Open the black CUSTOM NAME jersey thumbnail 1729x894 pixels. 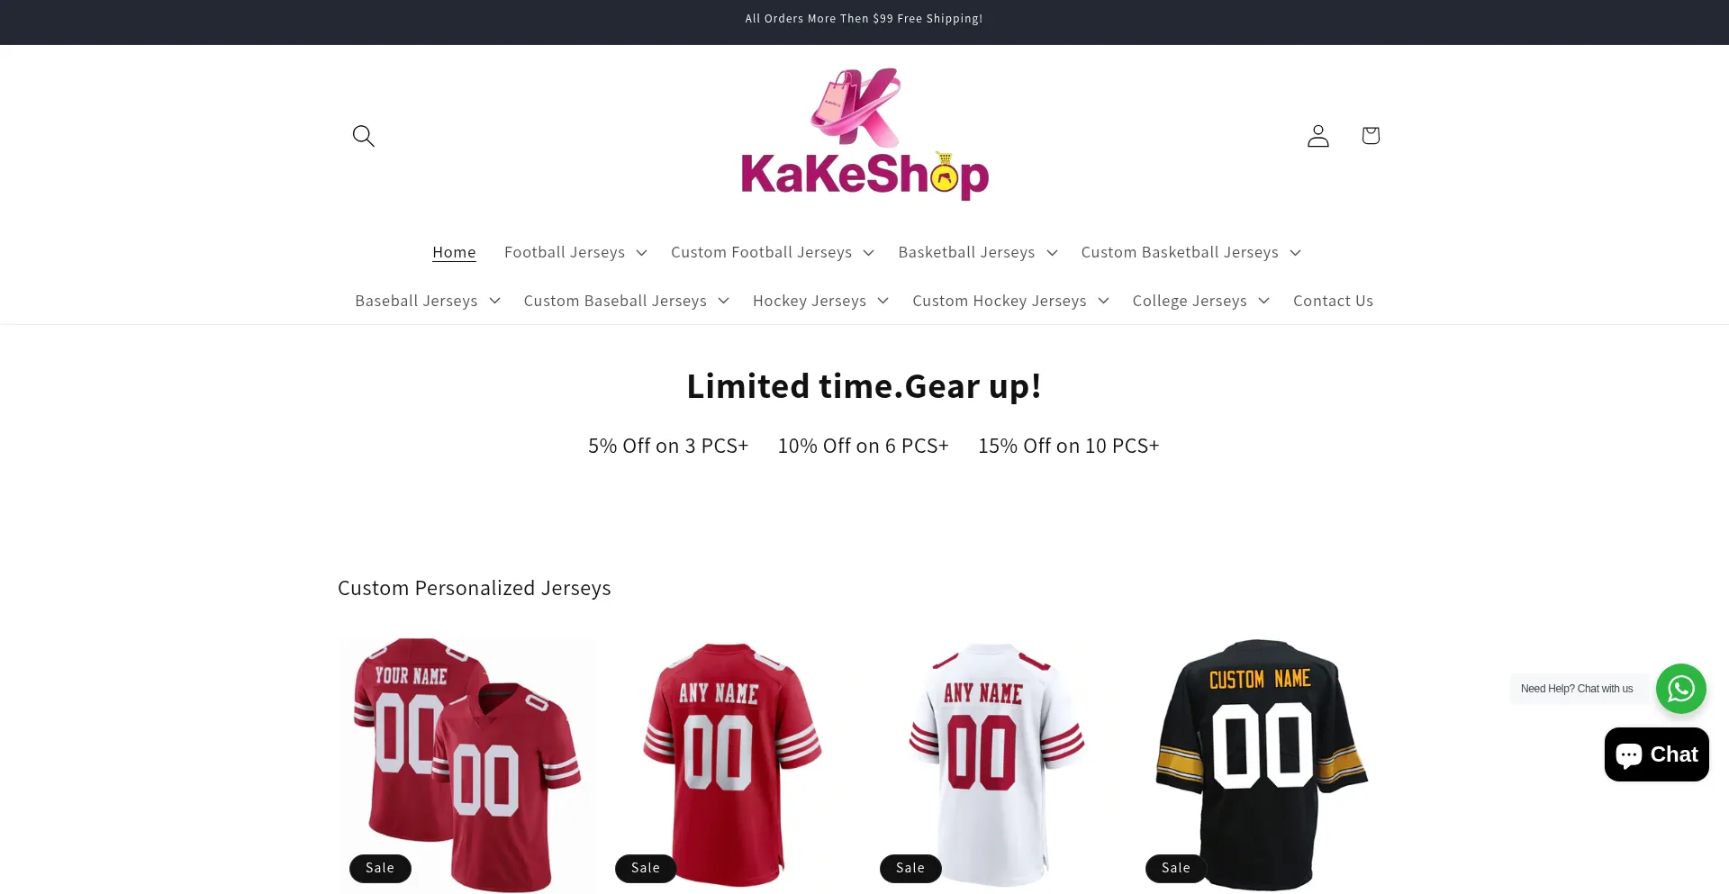tap(1261, 764)
